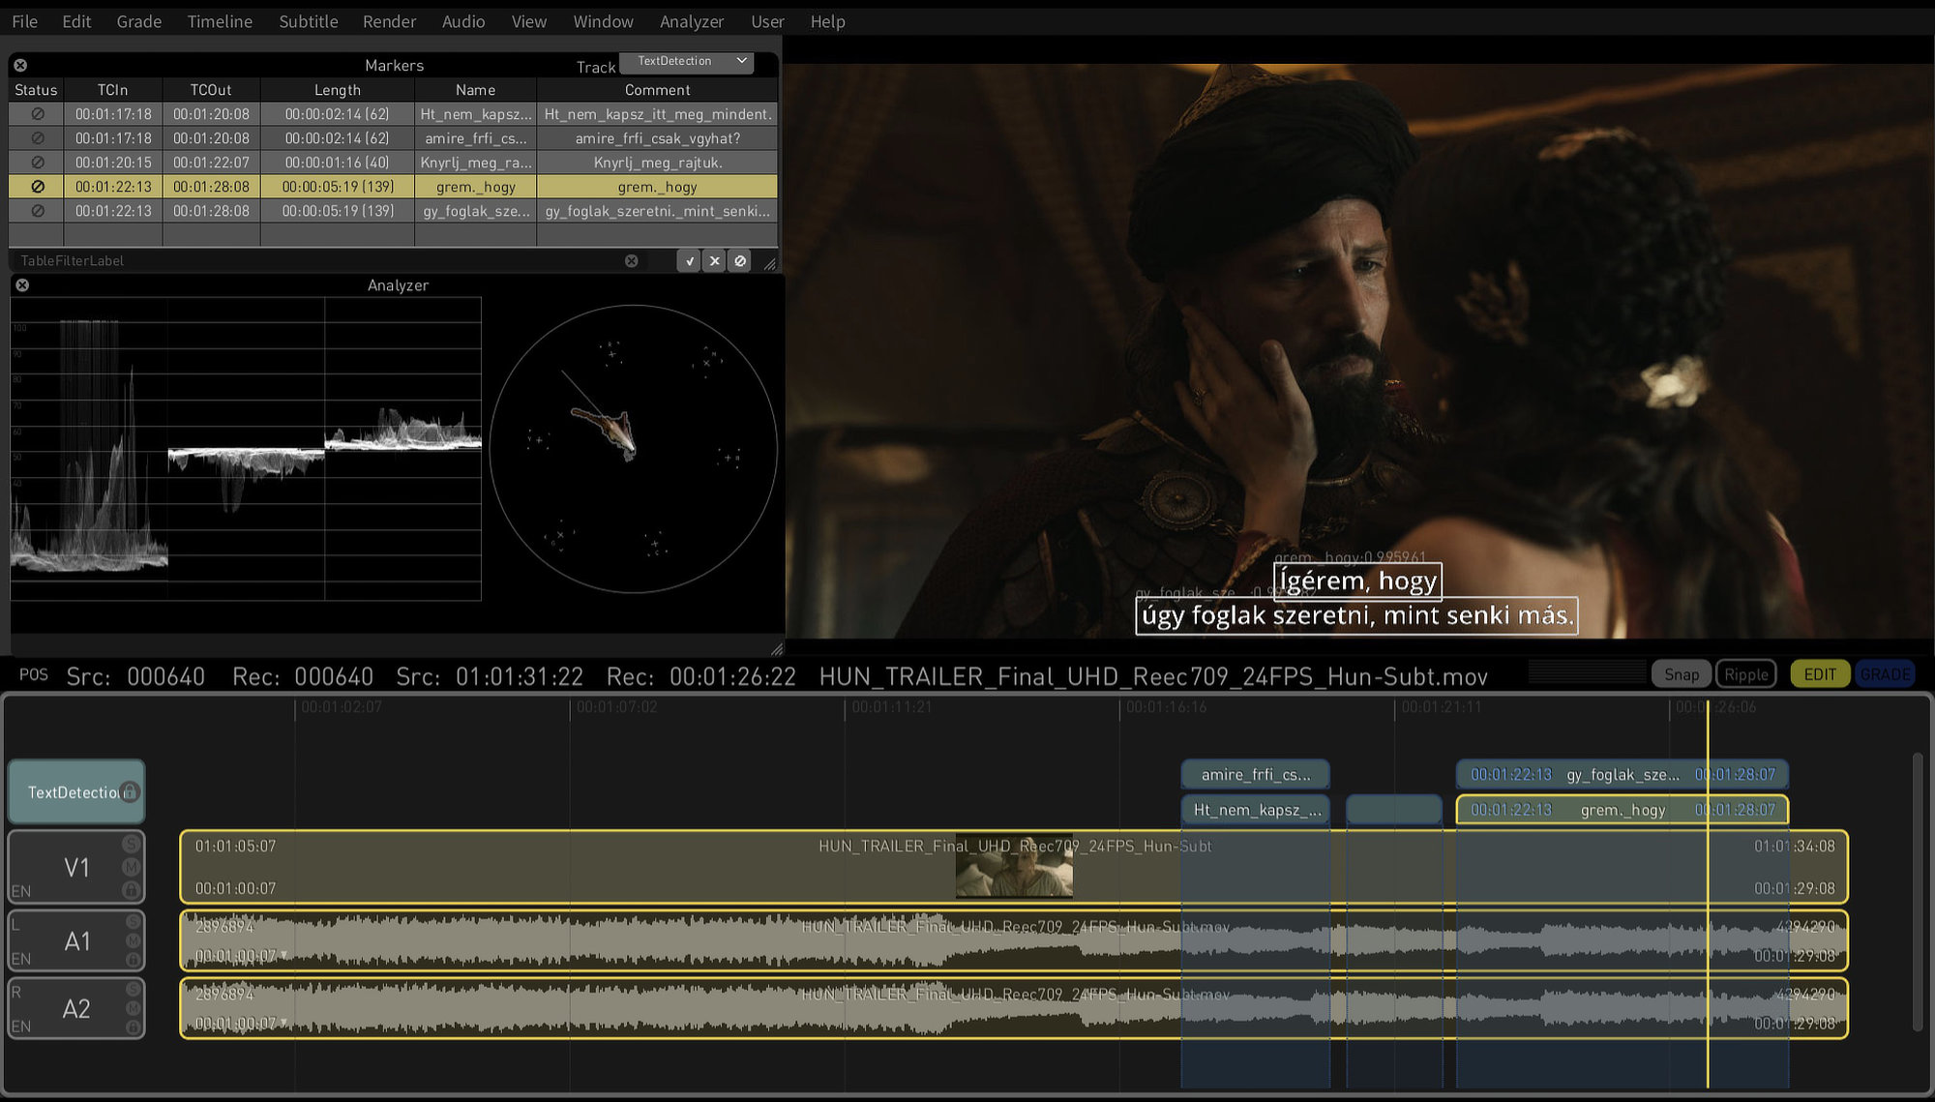Open the Subtitle menu
This screenshot has height=1102, width=1935.
[x=309, y=21]
